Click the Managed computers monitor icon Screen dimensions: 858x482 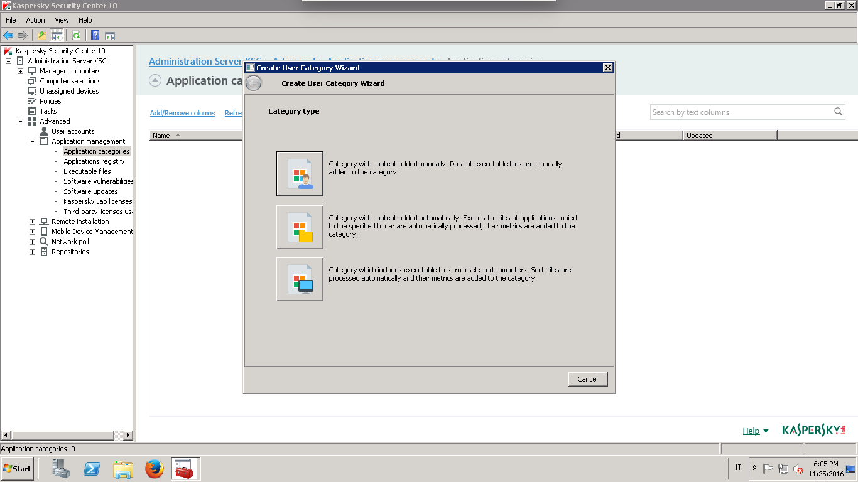(32, 71)
